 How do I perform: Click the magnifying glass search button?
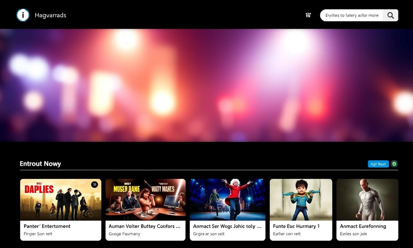pos(390,15)
